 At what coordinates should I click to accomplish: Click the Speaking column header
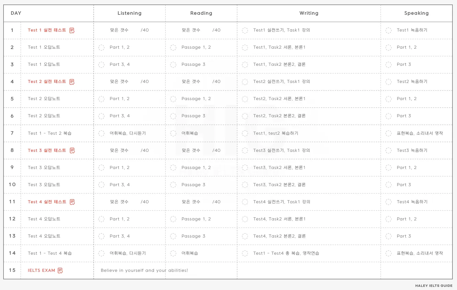pos(417,13)
